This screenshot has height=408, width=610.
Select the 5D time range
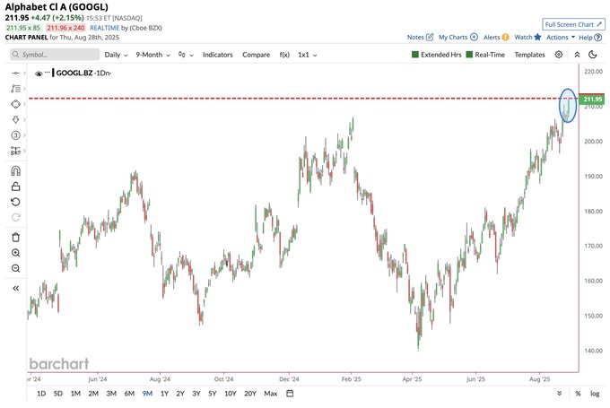coord(58,394)
